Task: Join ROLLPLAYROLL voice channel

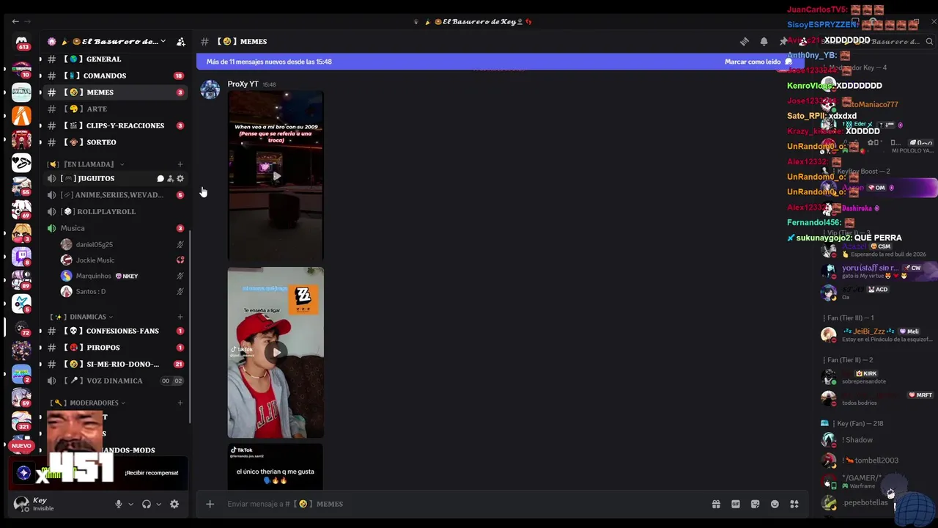Action: click(x=115, y=211)
